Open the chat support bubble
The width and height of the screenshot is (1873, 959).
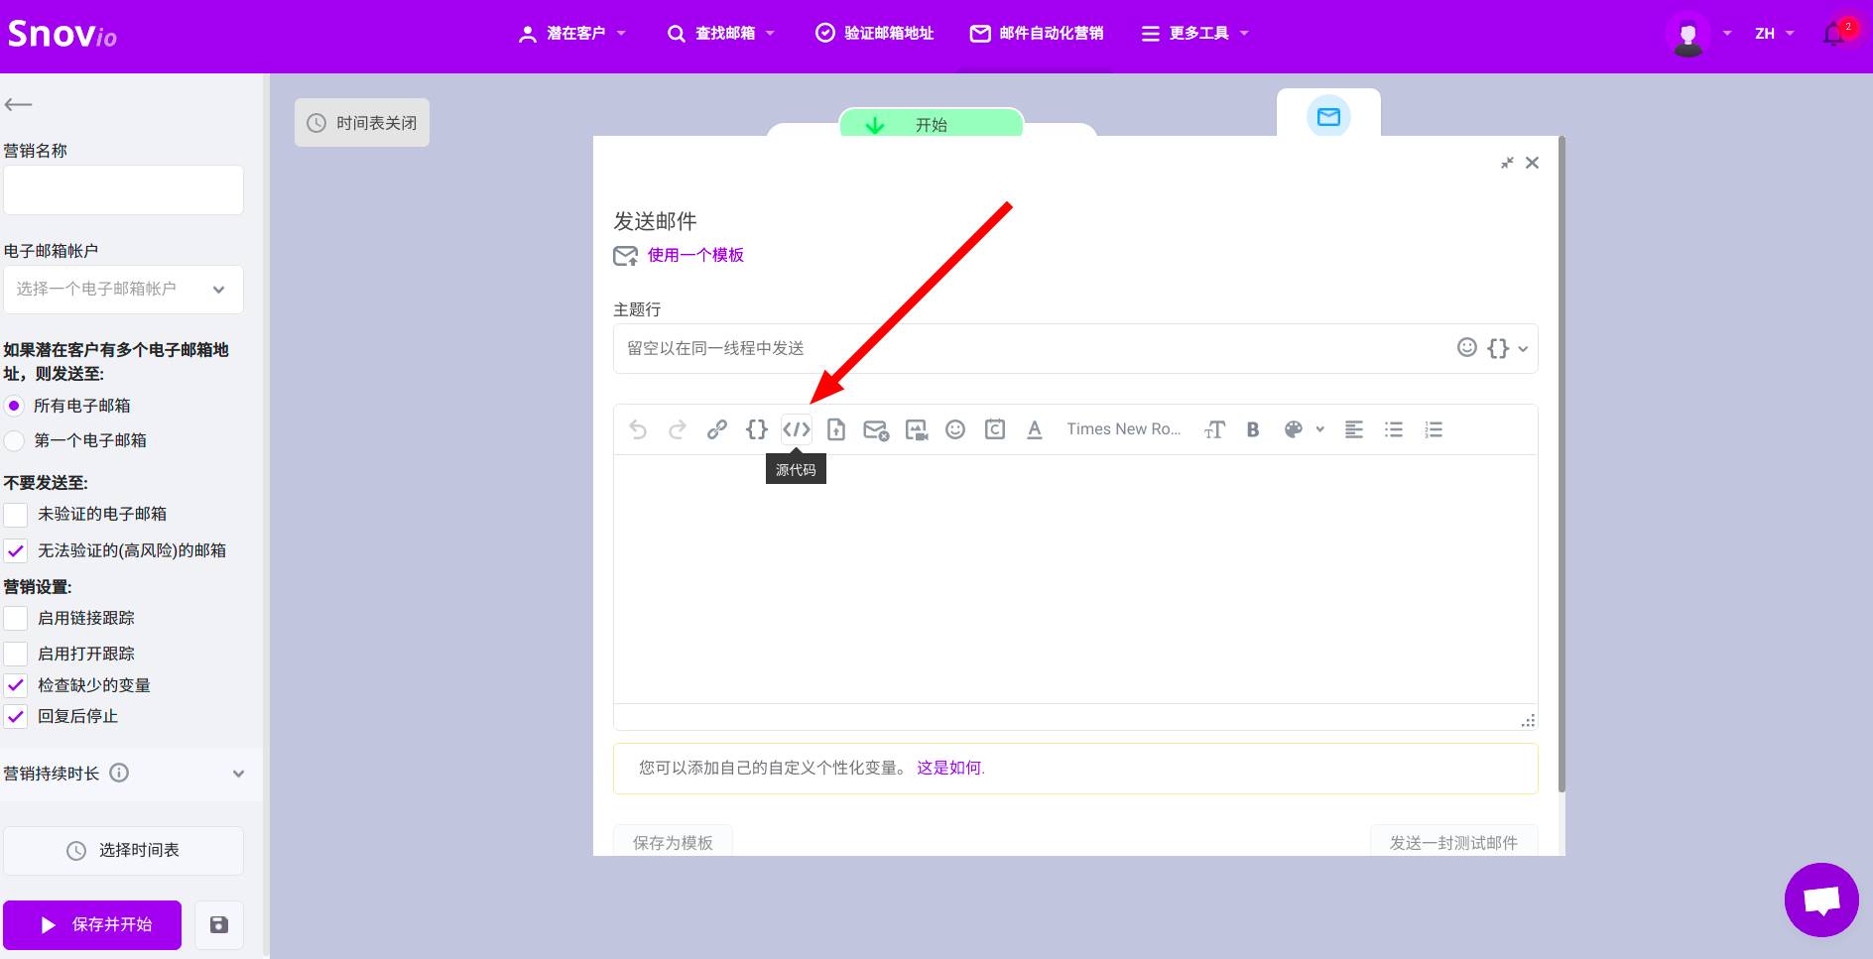(x=1821, y=899)
